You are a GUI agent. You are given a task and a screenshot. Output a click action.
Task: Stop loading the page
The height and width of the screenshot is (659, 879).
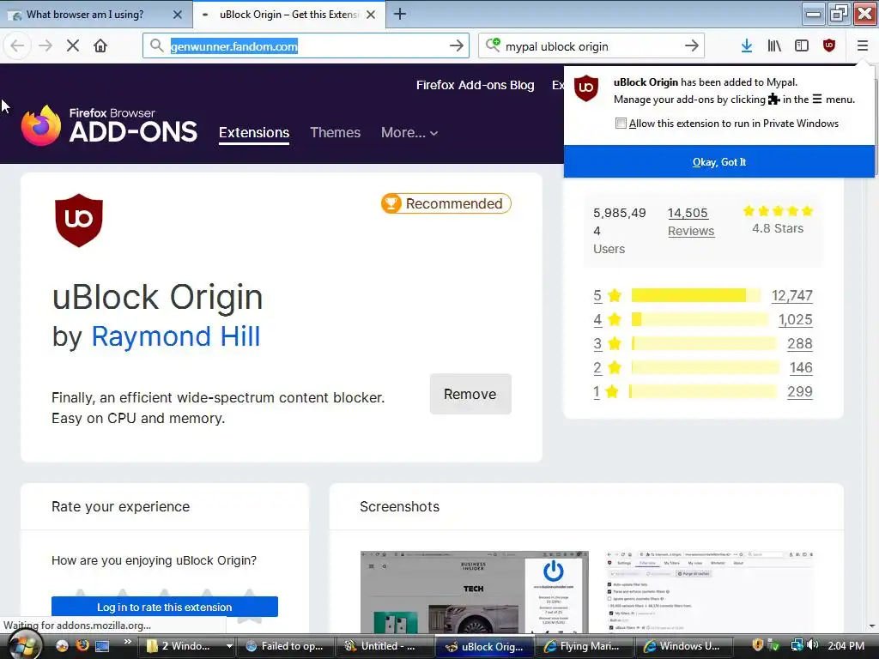[x=73, y=46]
